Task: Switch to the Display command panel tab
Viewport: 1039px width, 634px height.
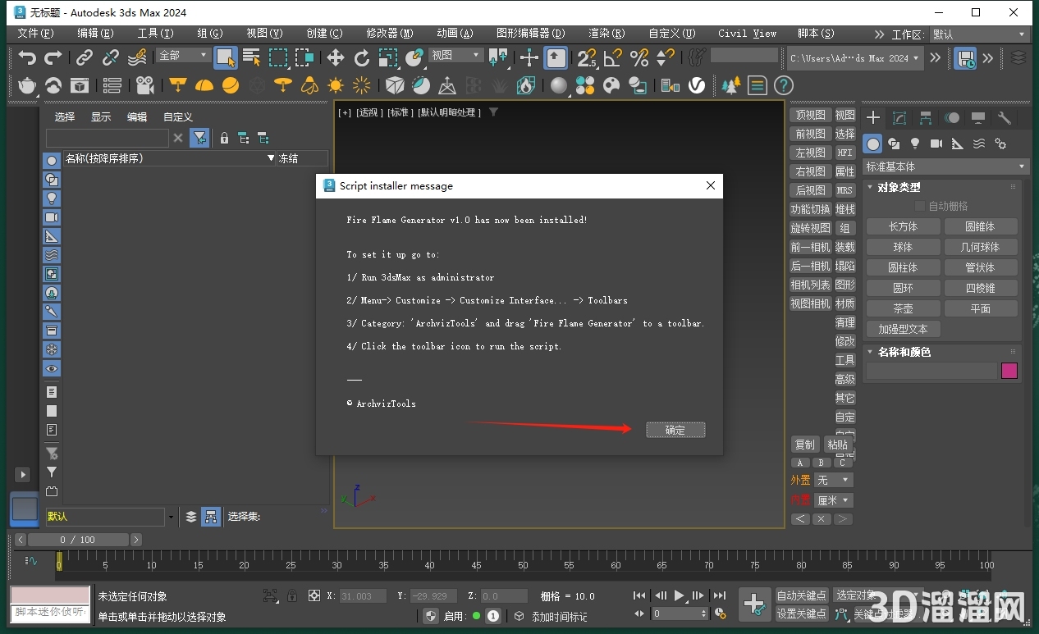Action: [x=978, y=118]
